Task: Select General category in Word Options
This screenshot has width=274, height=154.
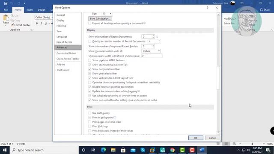Action: click(61, 15)
